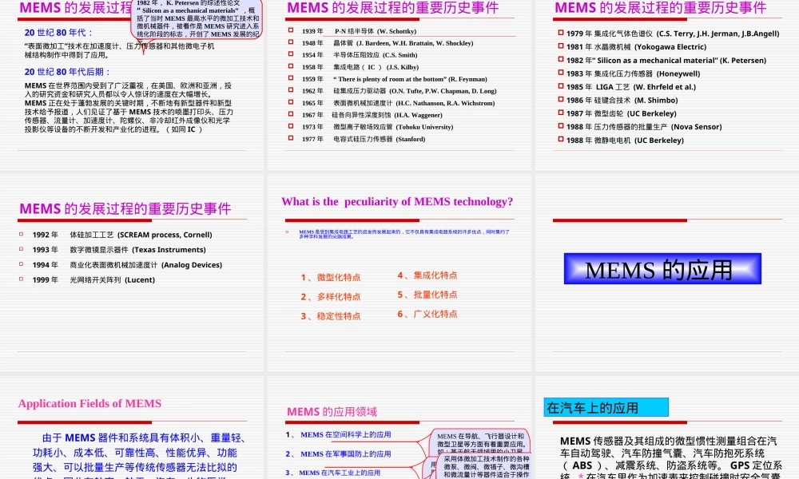Open the 'Application Fields of MEMS' slide
Viewport: 799px width, 479px height.
[x=132, y=428]
